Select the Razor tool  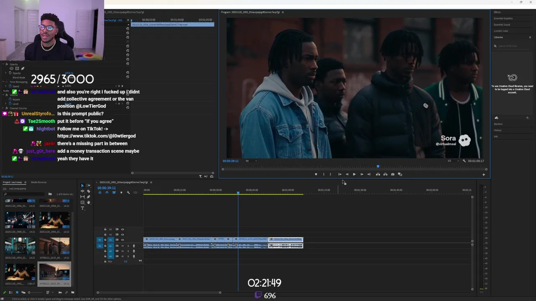click(88, 191)
